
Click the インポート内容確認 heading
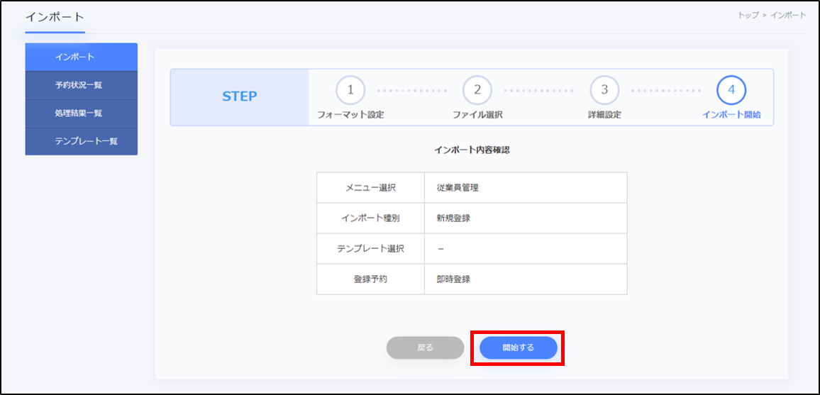pyautogui.click(x=472, y=150)
